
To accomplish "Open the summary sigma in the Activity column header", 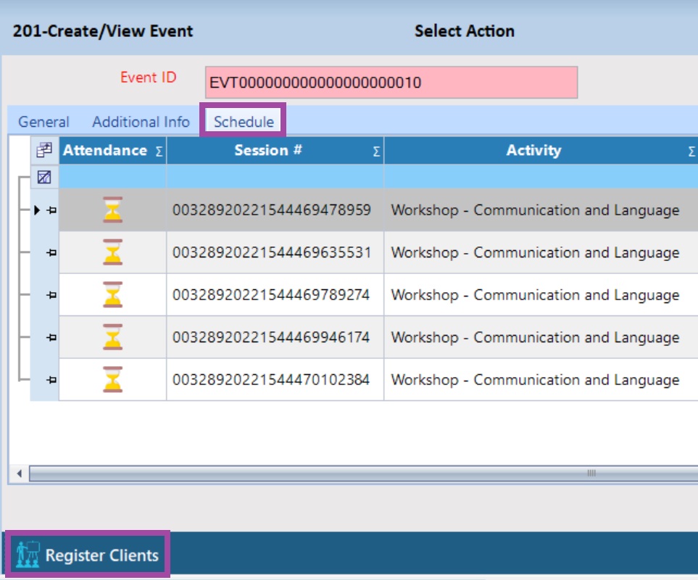I will (x=691, y=152).
